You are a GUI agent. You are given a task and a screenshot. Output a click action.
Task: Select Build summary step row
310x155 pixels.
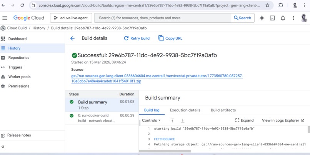102,105
